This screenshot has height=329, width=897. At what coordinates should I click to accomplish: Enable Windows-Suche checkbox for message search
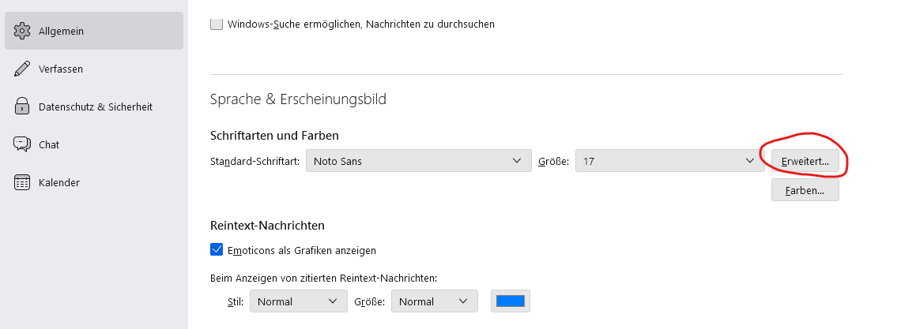pos(217,24)
